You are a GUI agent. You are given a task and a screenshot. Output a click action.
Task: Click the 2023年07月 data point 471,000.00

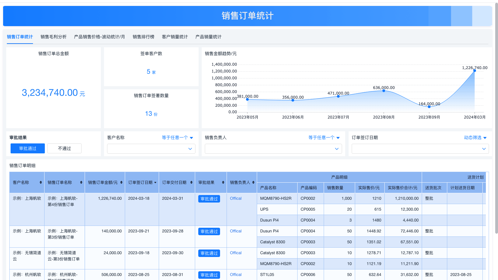338,96
